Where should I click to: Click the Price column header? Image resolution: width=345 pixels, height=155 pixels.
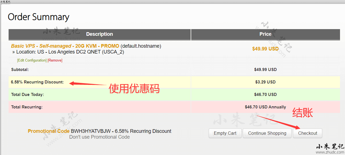coord(265,34)
